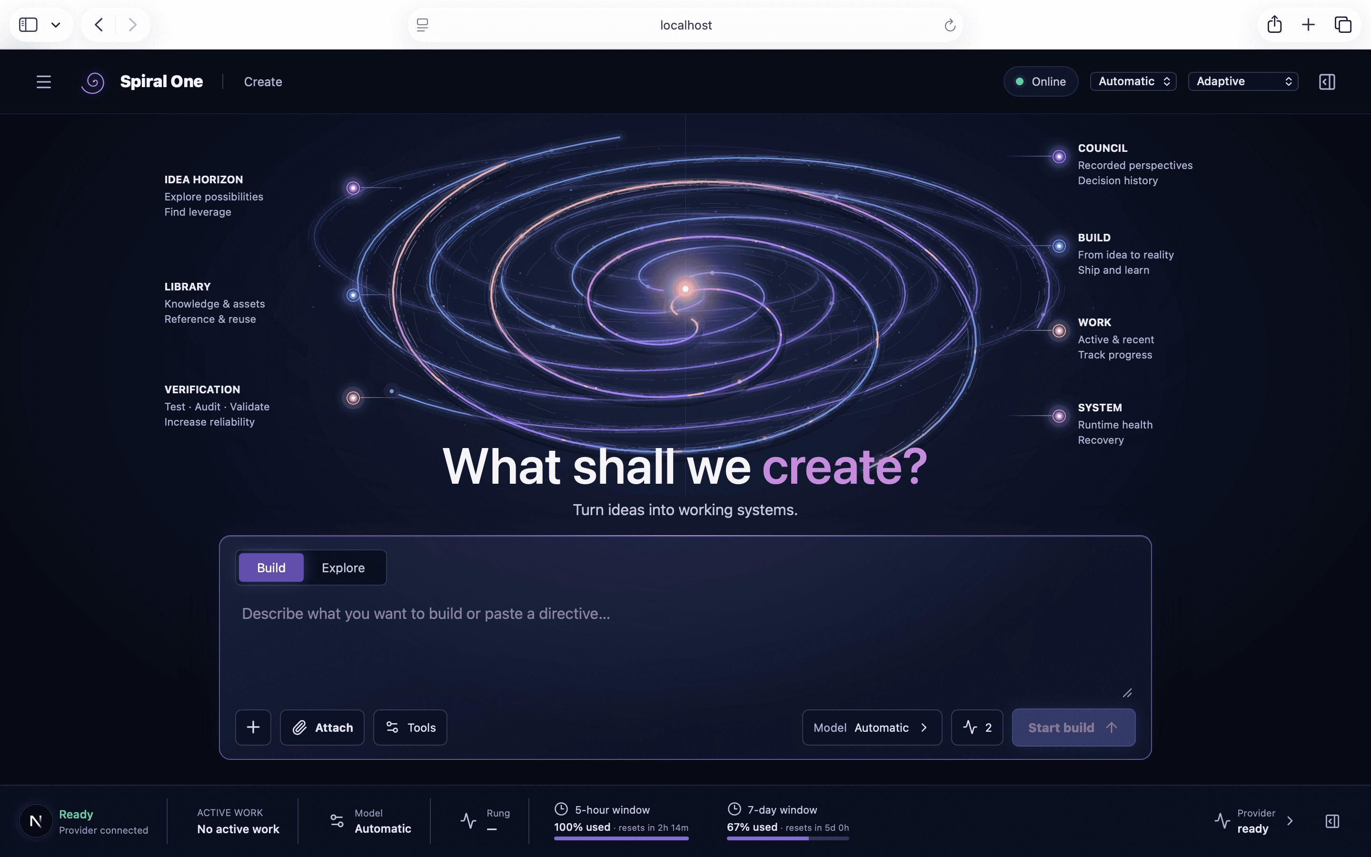Viewport: 1371px width, 857px height.
Task: Select the Work node dot
Action: 1059,331
